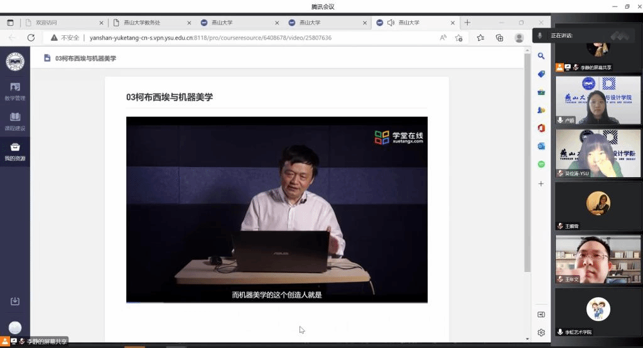Open the Outlook icon in Edge sidebar
The width and height of the screenshot is (643, 348).
[x=541, y=146]
